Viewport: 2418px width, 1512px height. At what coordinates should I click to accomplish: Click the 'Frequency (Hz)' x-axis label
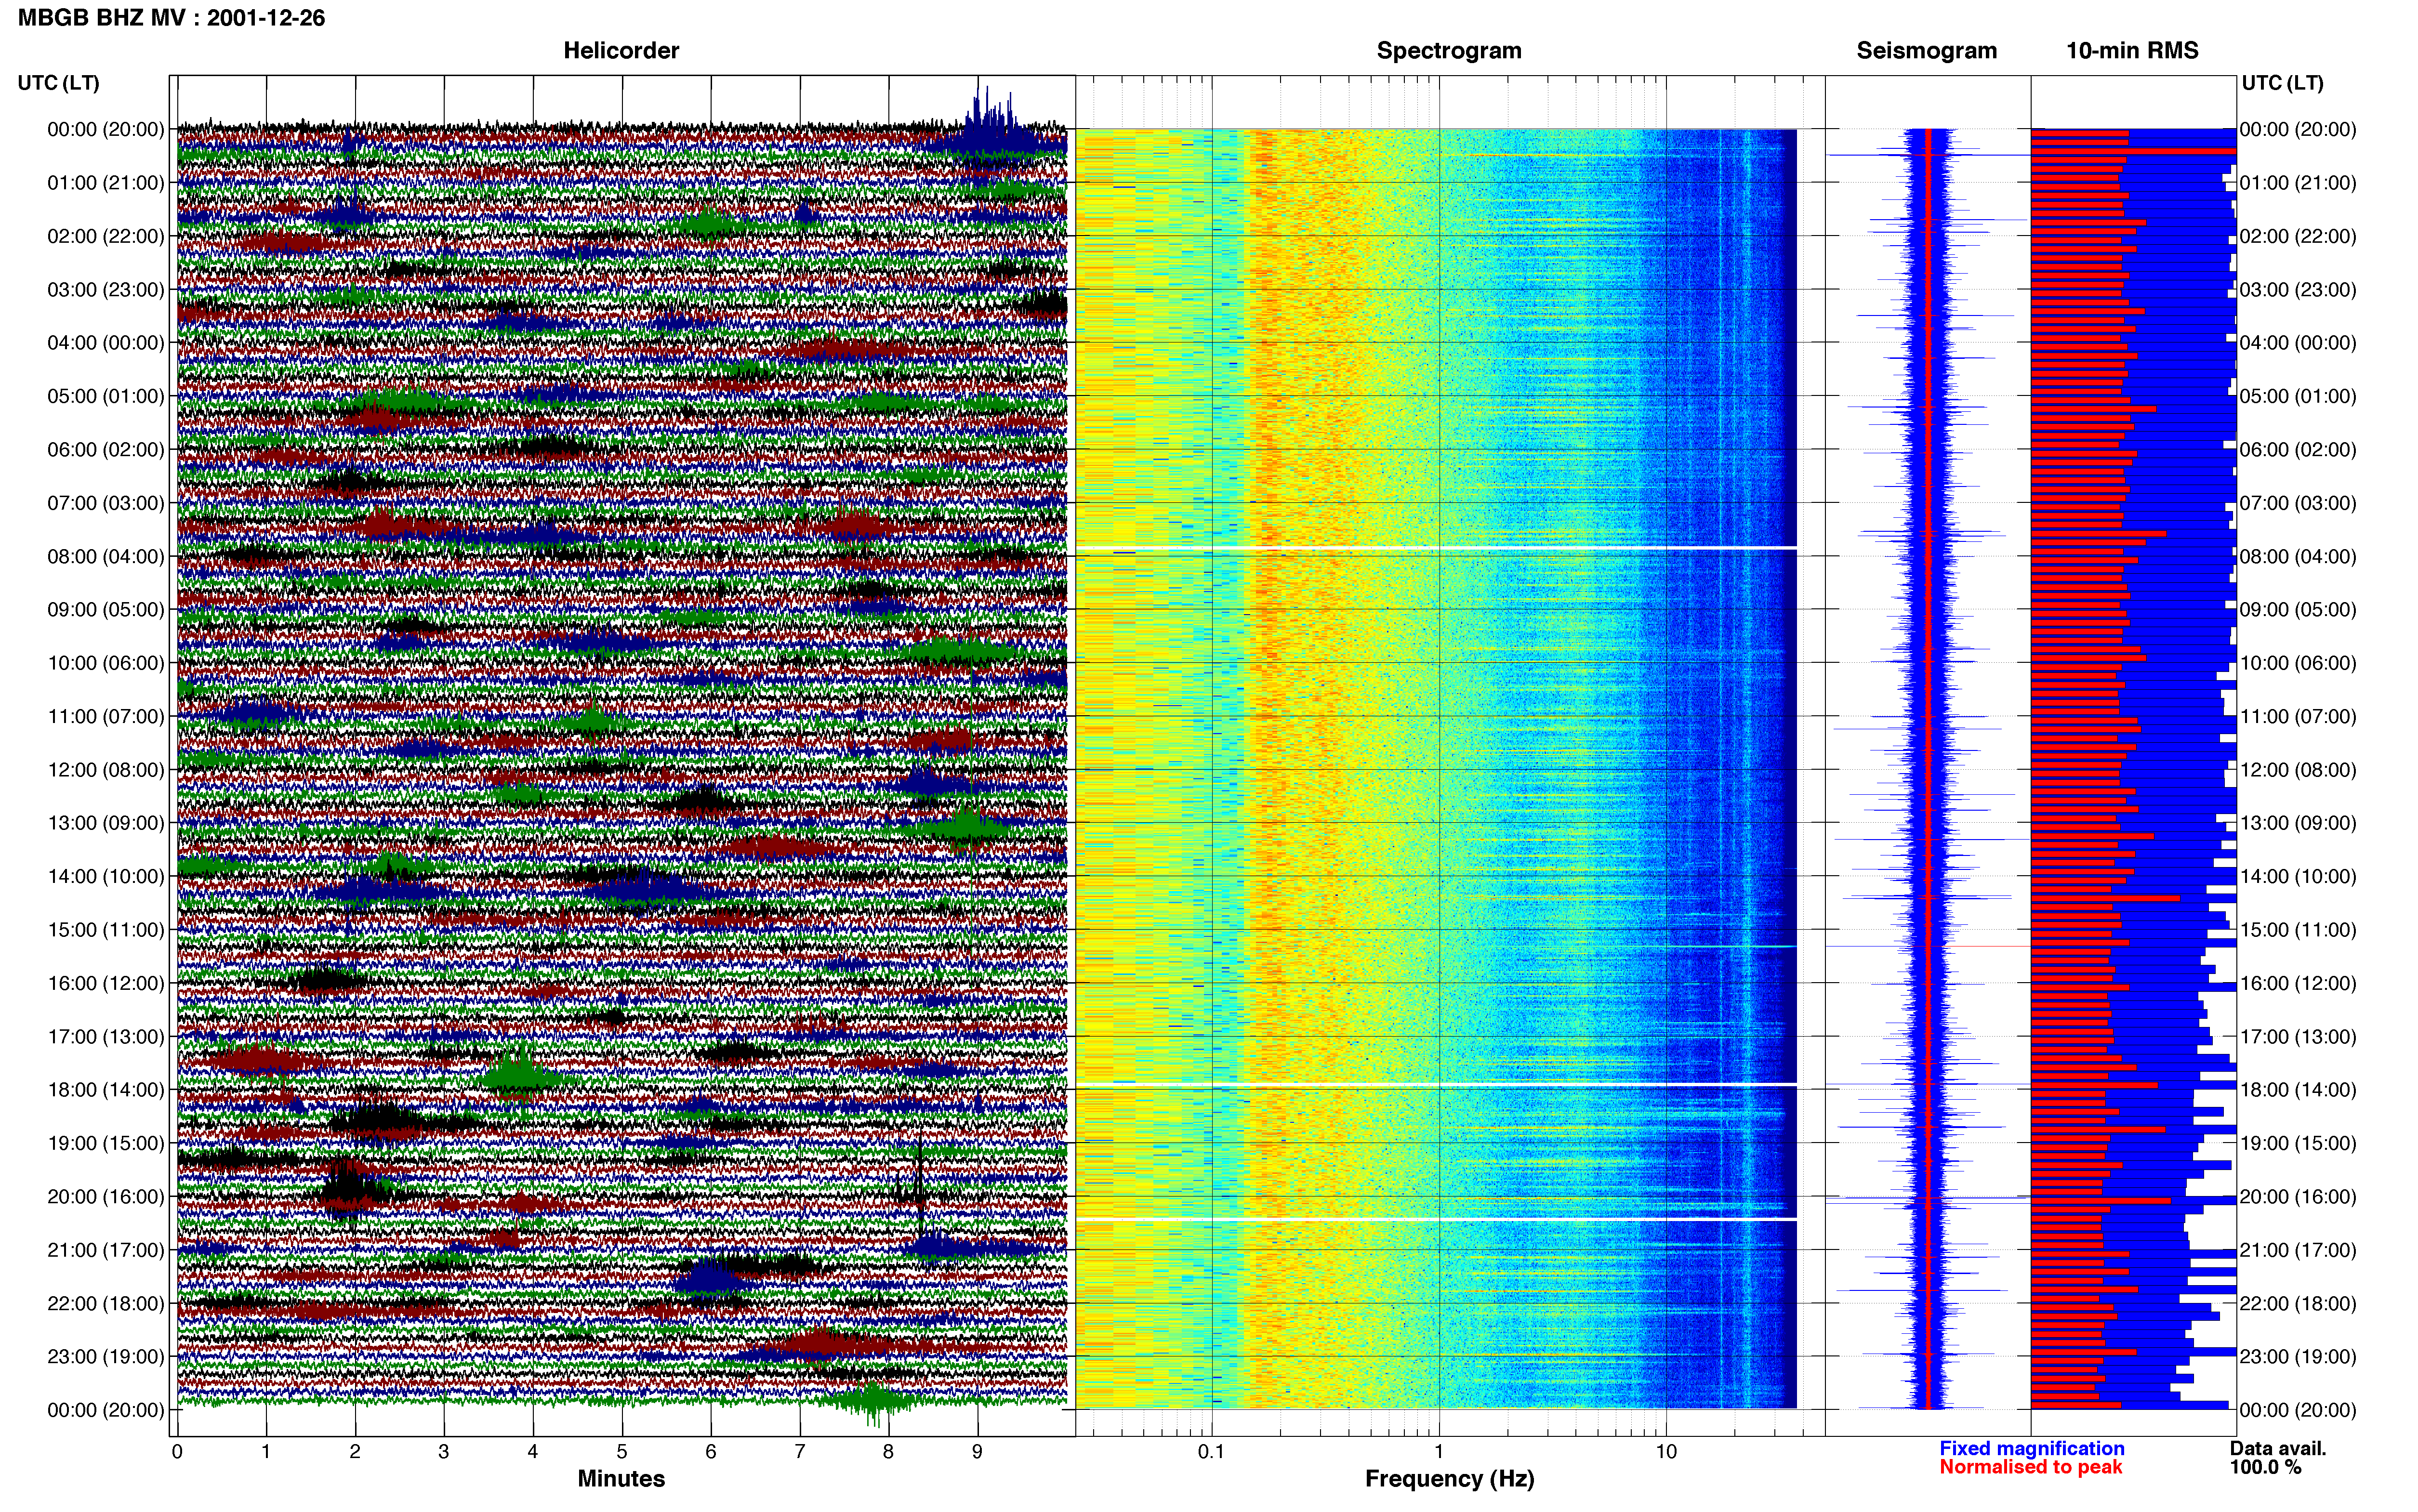[x=1449, y=1479]
